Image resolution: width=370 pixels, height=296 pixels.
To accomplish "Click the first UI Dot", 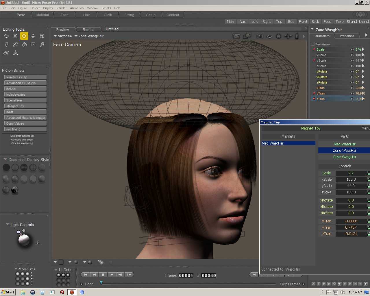I will coord(59,275).
